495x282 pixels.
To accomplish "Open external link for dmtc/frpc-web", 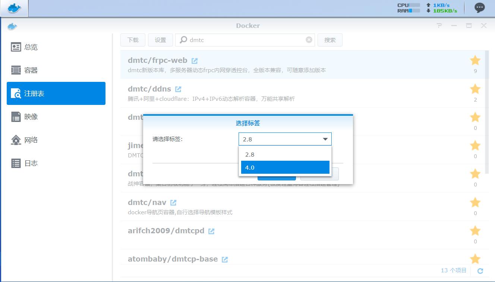I will pos(195,61).
